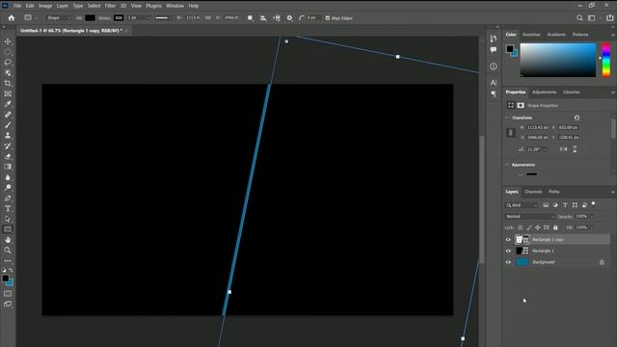
Task: Open the Info panel icon
Action: (494, 67)
